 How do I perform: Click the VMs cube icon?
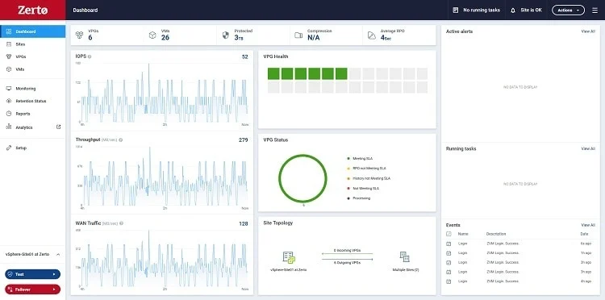coord(152,35)
